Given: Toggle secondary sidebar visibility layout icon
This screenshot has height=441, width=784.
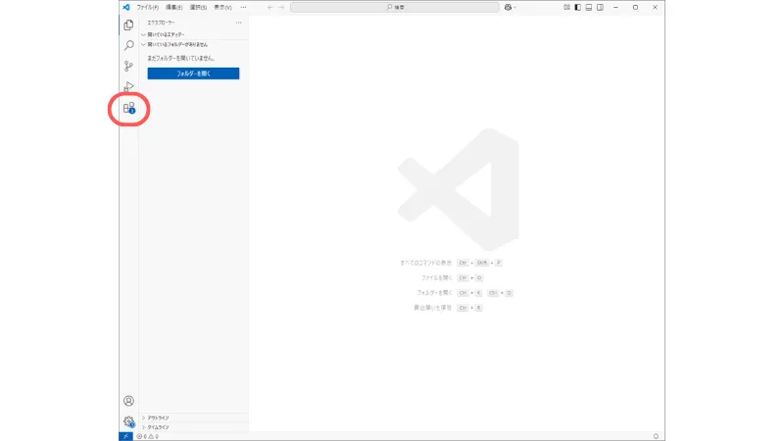Looking at the screenshot, I should pos(601,7).
